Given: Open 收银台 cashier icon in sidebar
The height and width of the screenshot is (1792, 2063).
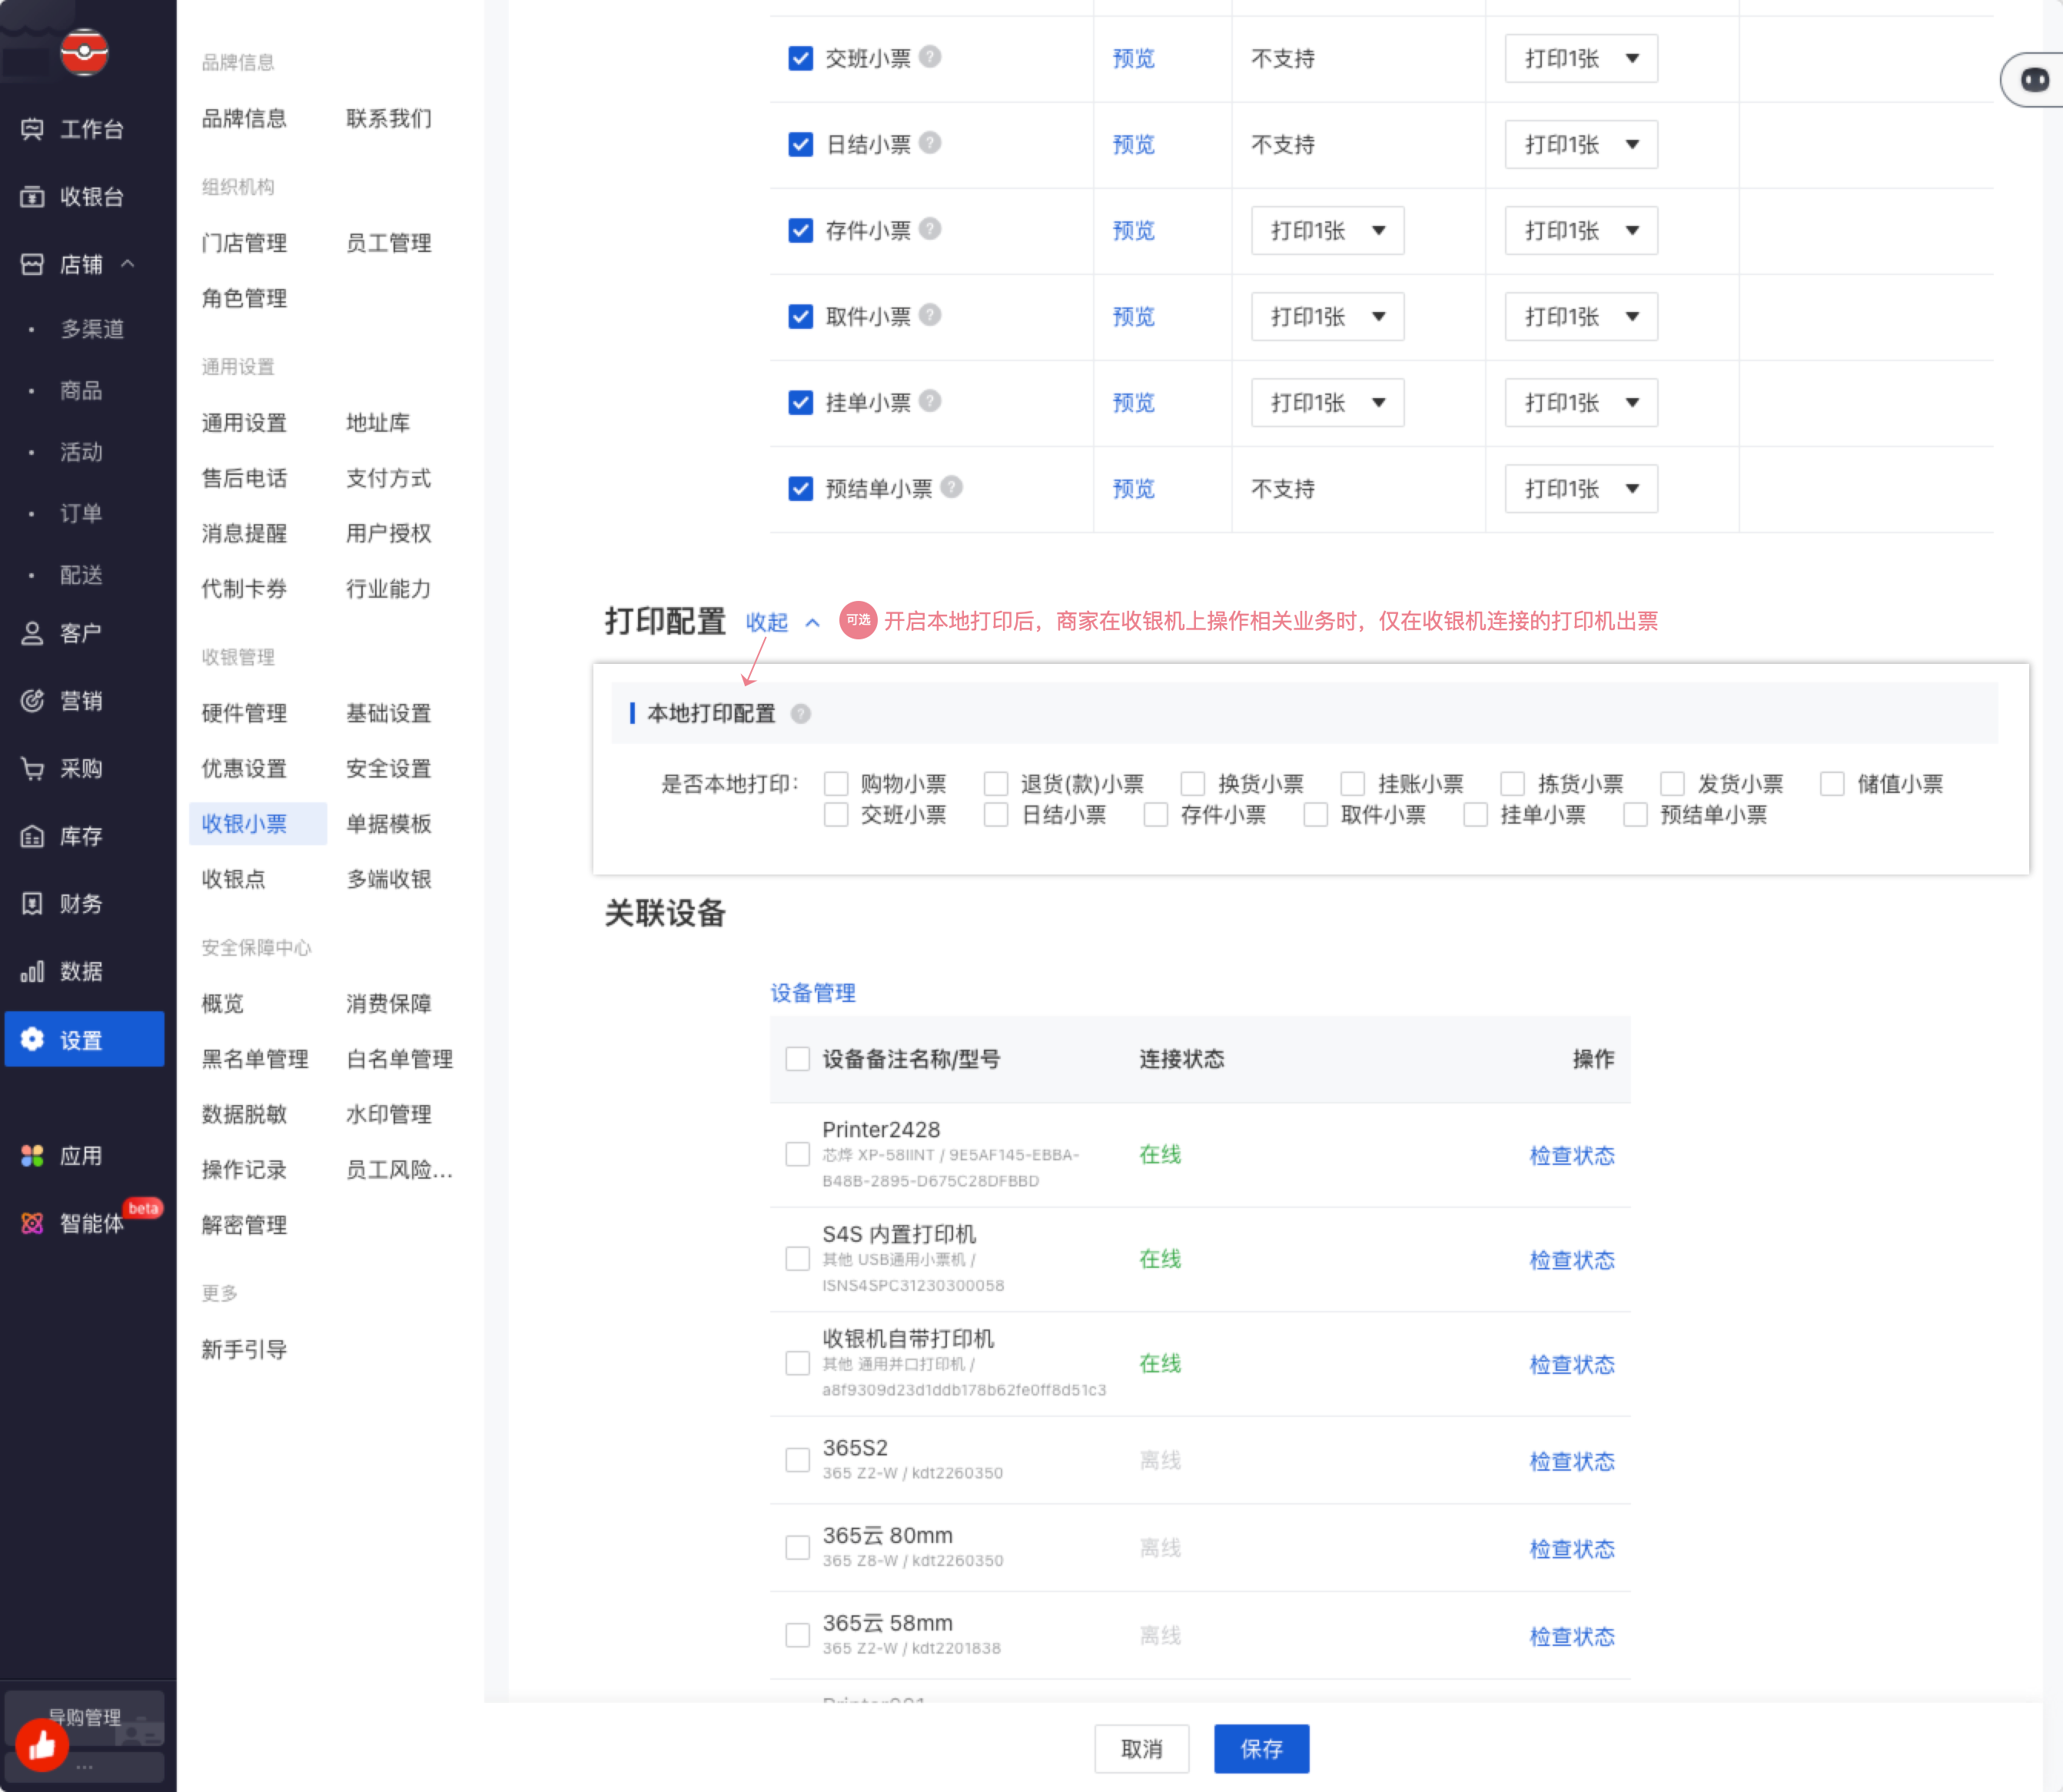Looking at the screenshot, I should (32, 197).
